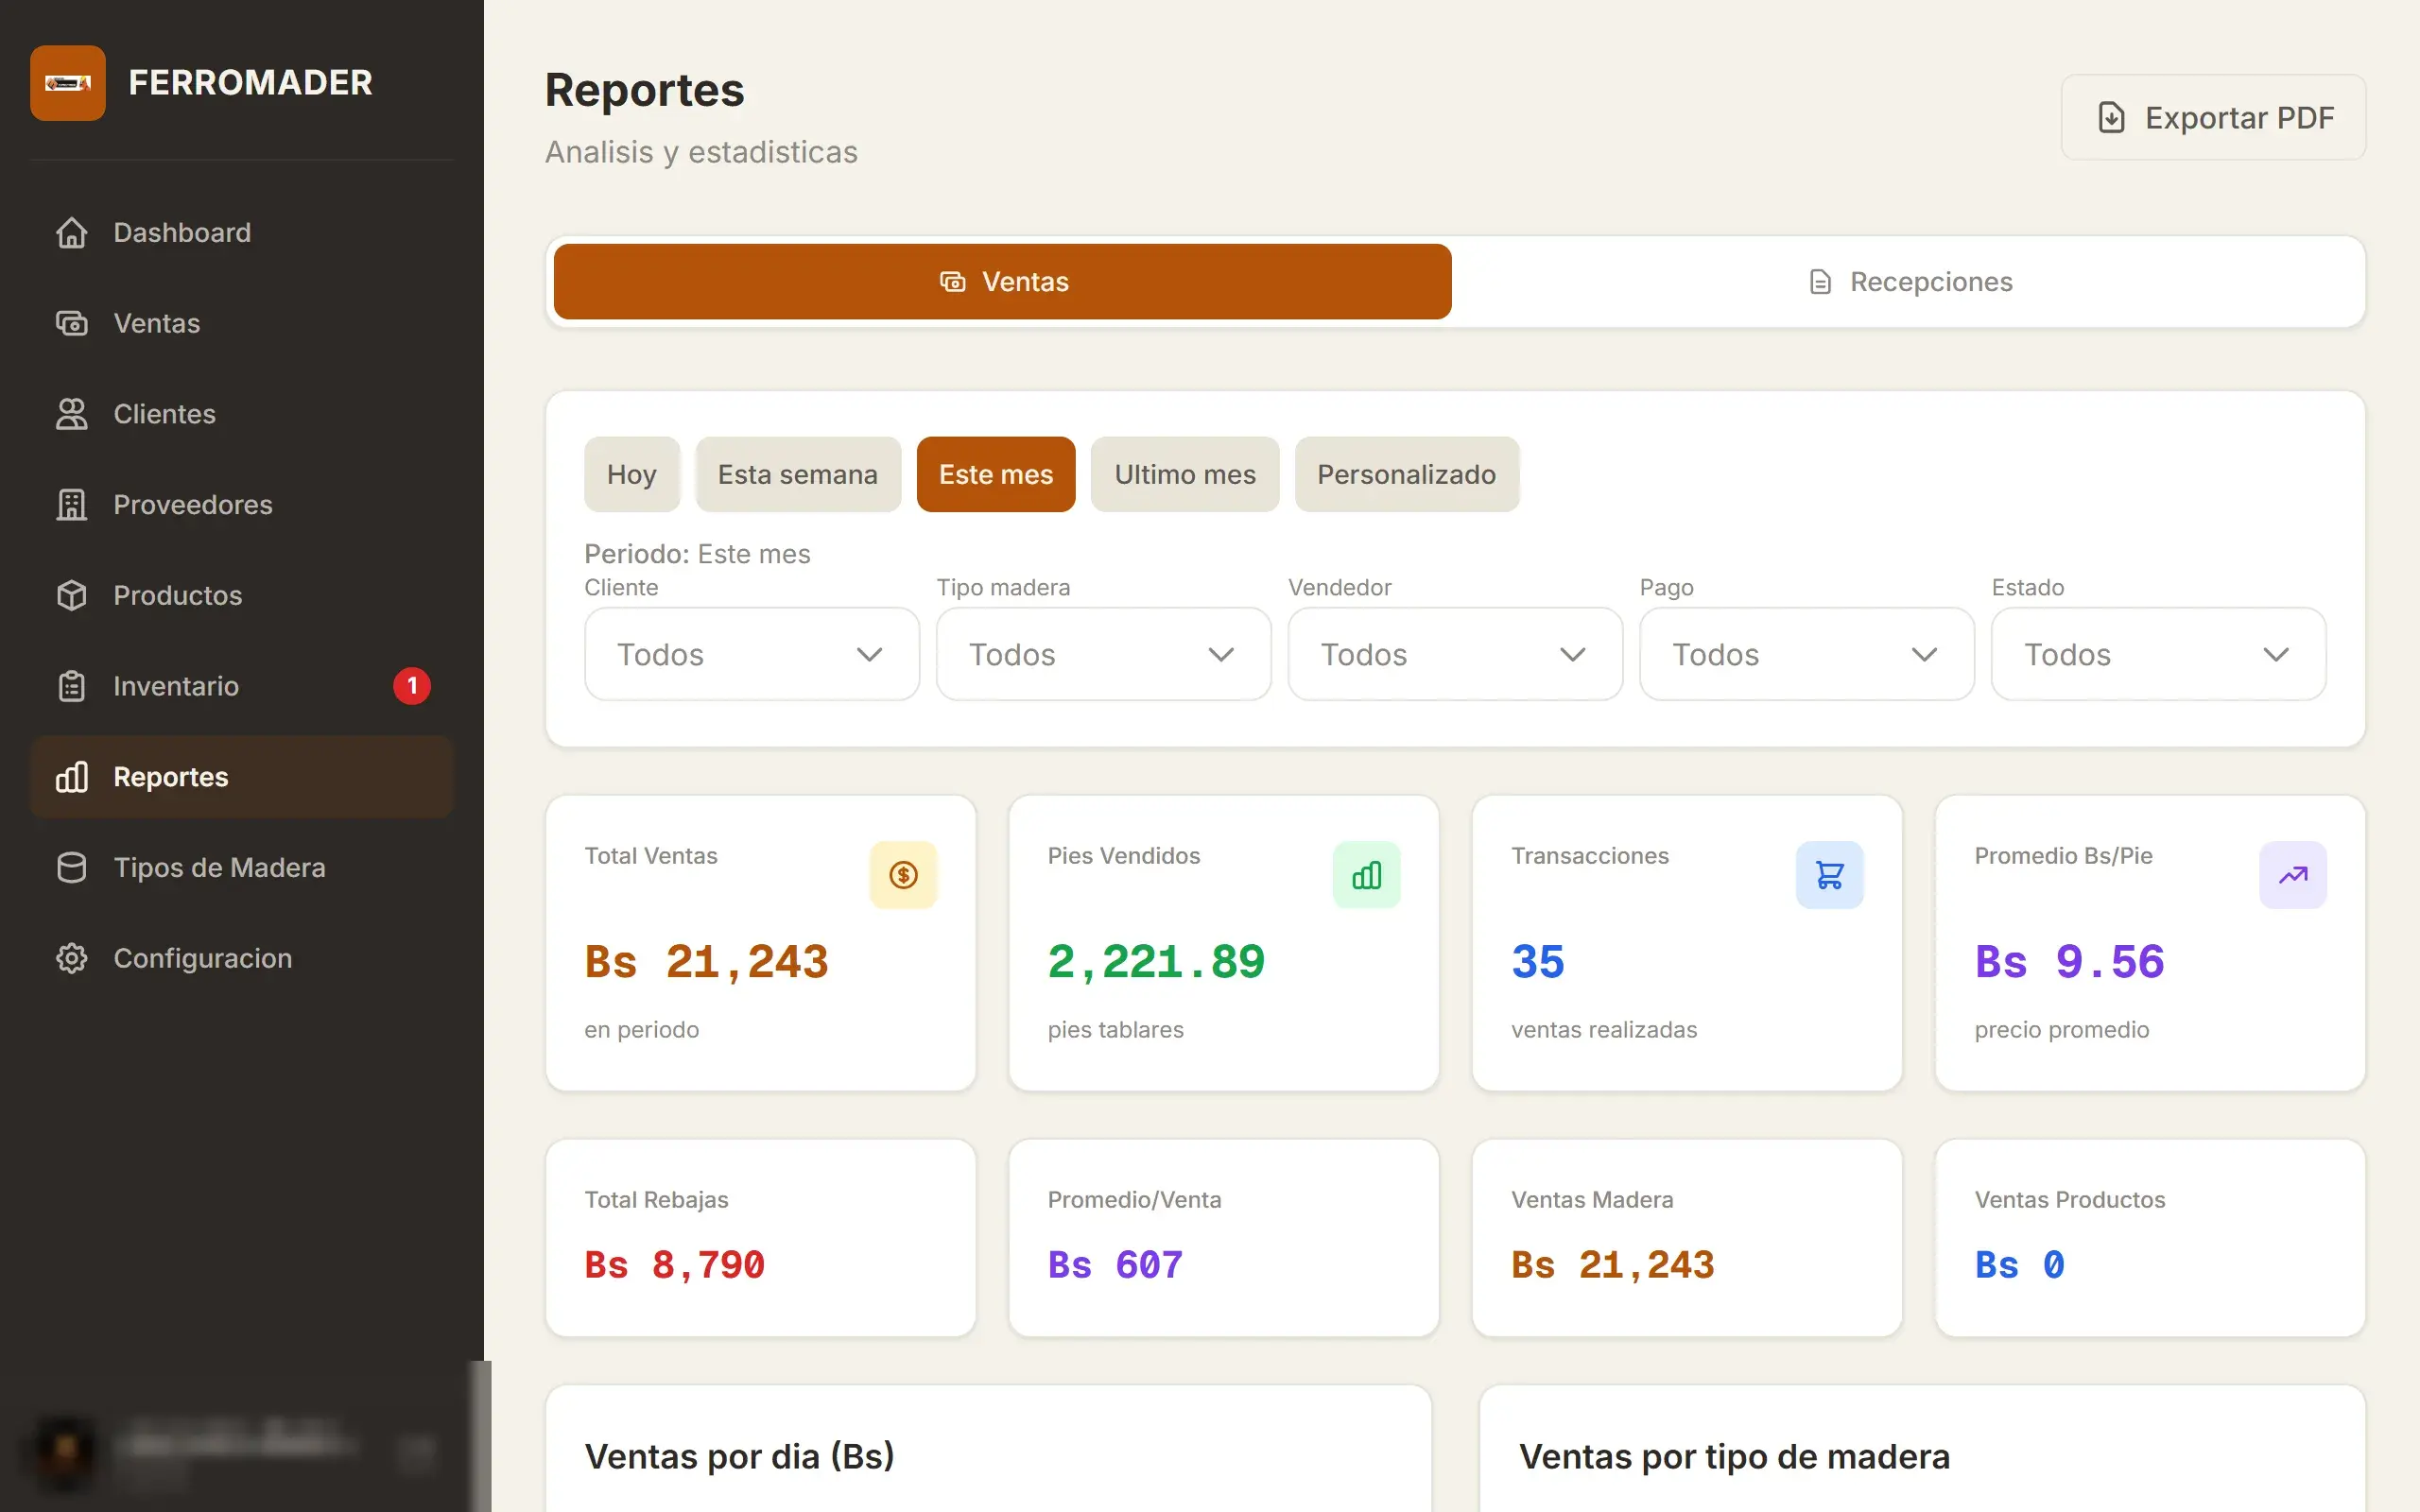The image size is (2420, 1512).
Task: Open Configuracion via the gear icon
Action: coord(71,958)
